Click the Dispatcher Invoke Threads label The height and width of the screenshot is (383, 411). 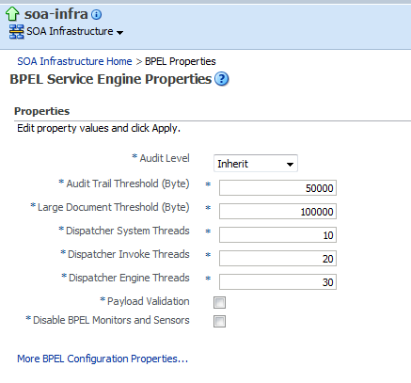129,254
